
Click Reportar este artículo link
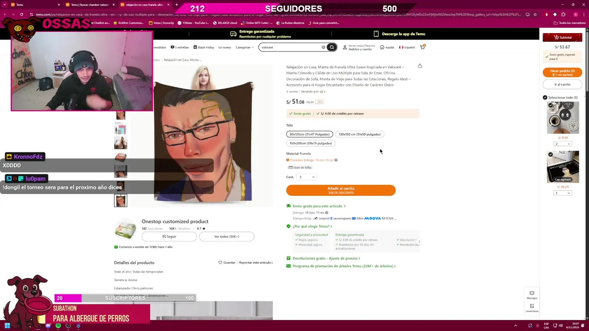[256, 263]
